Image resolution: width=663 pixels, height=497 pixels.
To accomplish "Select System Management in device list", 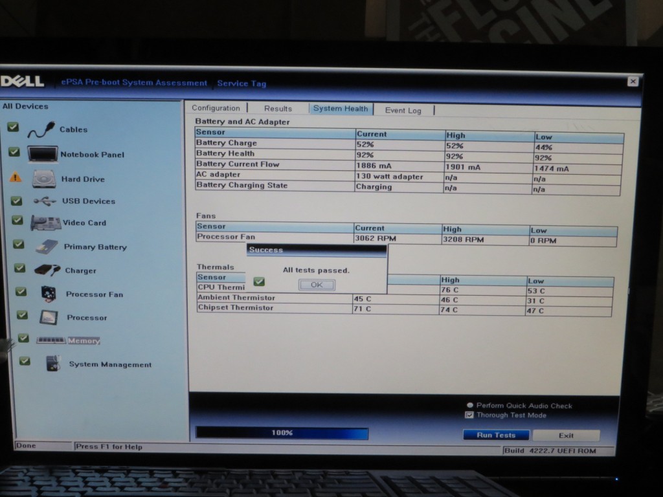I will (110, 364).
